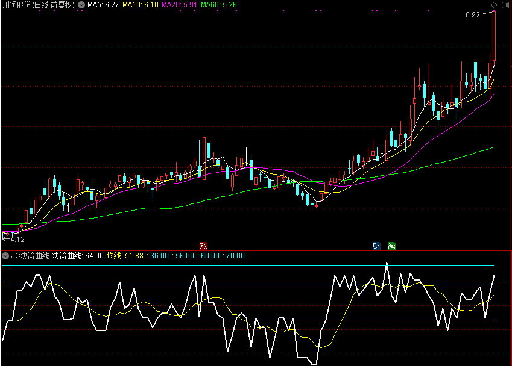The image size is (512, 366).
Task: Select the MA5: 6.27 moving average label
Action: [103, 5]
